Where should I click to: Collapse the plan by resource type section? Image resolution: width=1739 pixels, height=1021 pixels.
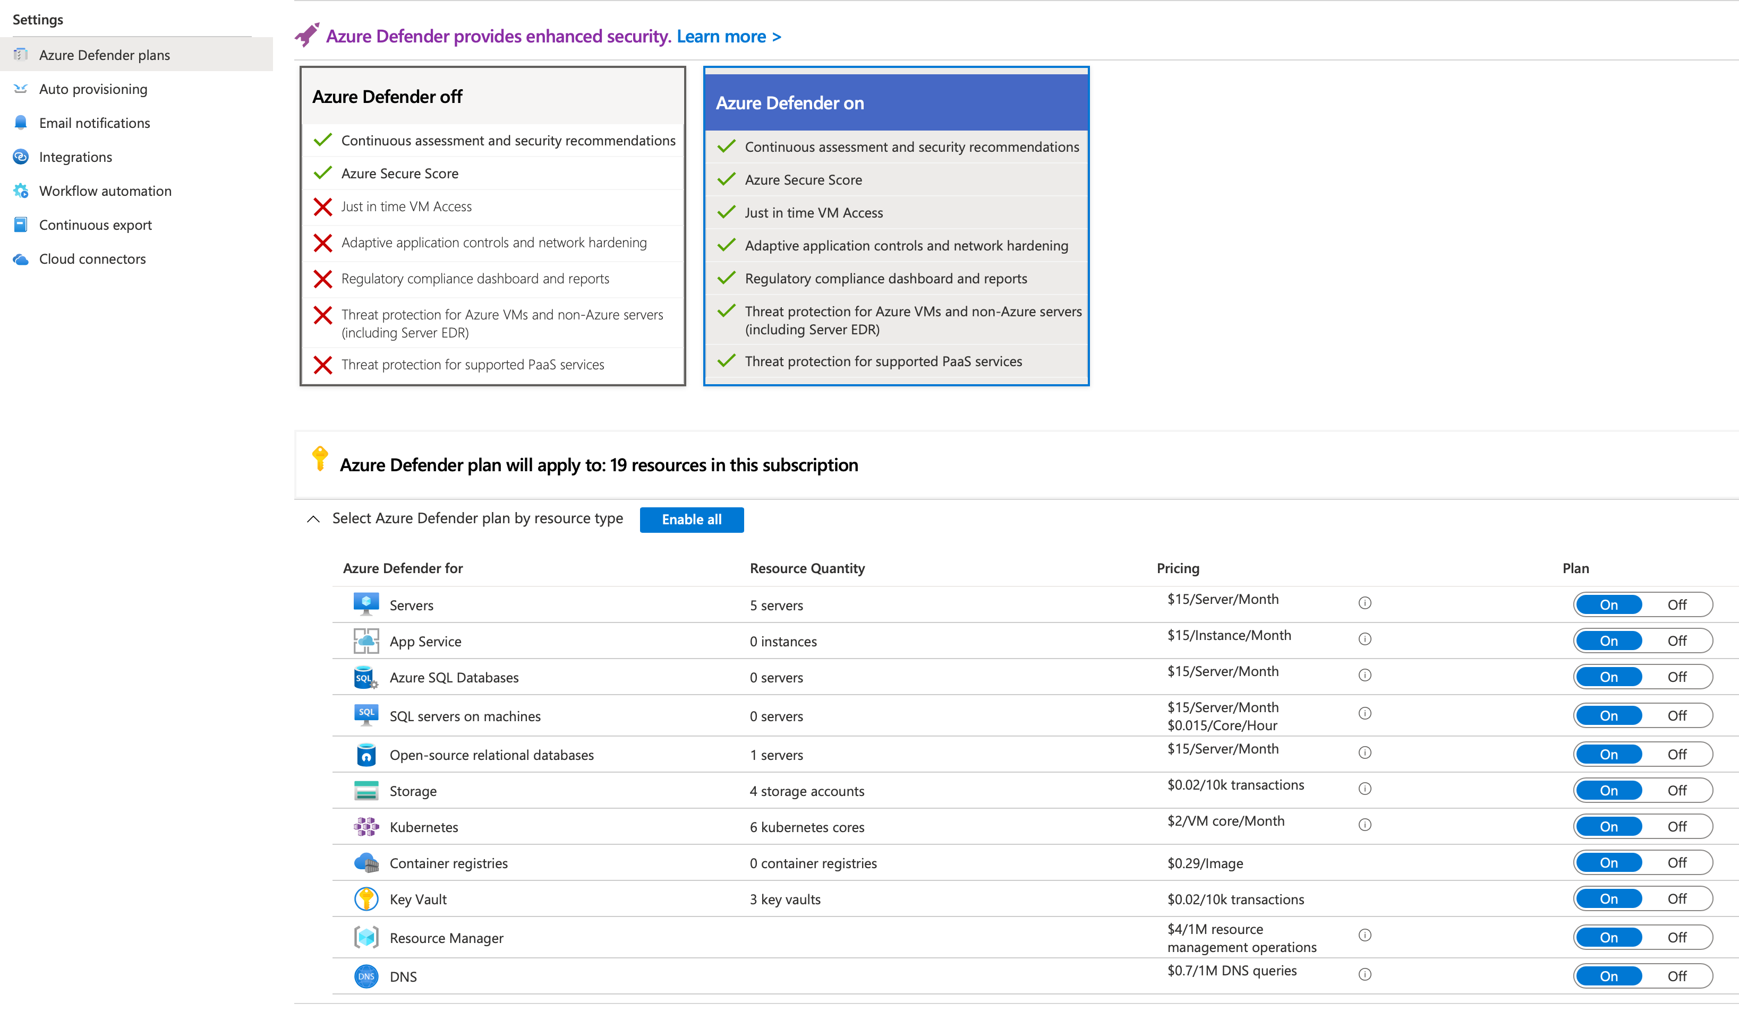pos(313,519)
